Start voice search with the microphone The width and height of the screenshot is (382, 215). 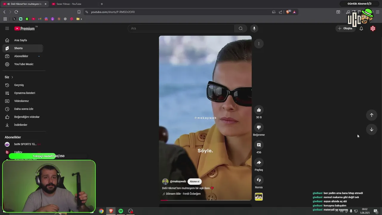[254, 28]
